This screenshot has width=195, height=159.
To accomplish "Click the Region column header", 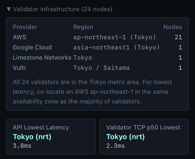I will (x=83, y=27).
